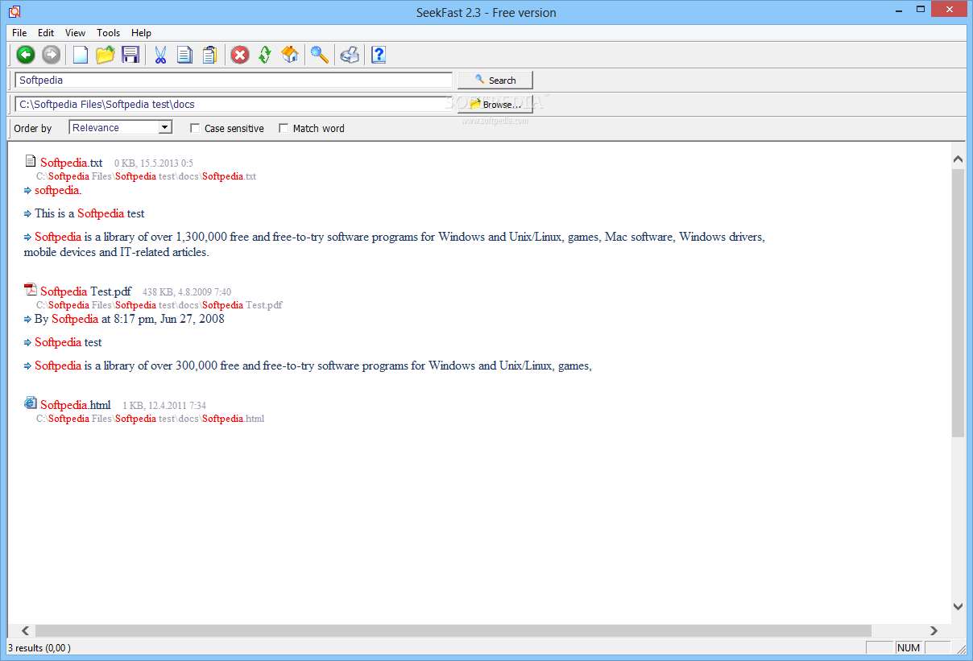Paste using the clipboard icon
Screen dimensions: 973x661
click(x=210, y=55)
